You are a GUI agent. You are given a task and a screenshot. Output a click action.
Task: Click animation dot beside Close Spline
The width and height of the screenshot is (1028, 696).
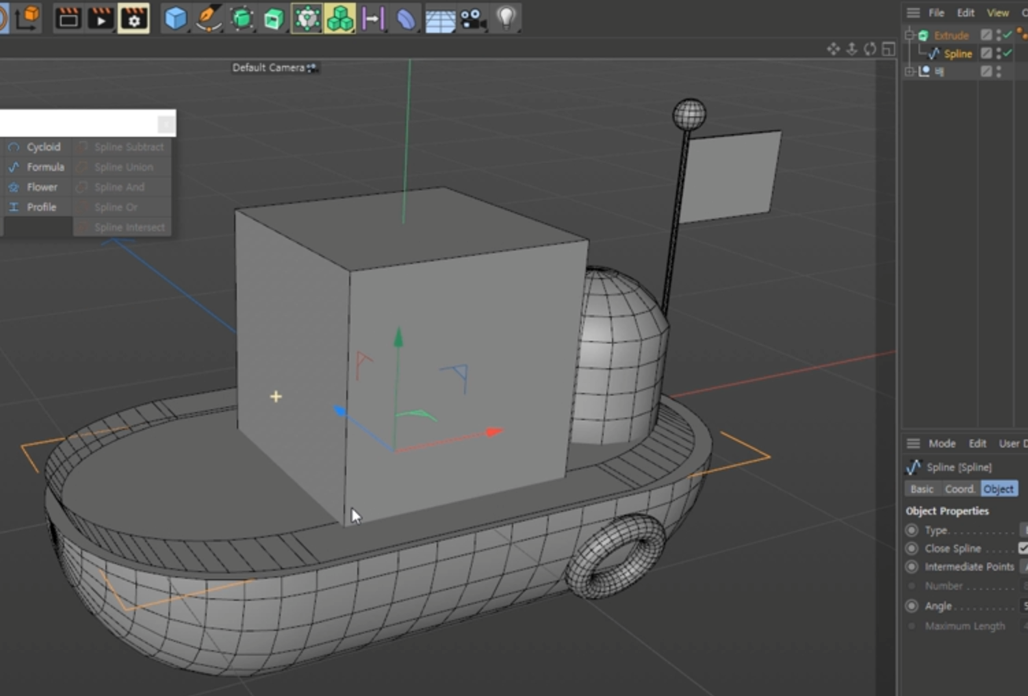pos(912,548)
